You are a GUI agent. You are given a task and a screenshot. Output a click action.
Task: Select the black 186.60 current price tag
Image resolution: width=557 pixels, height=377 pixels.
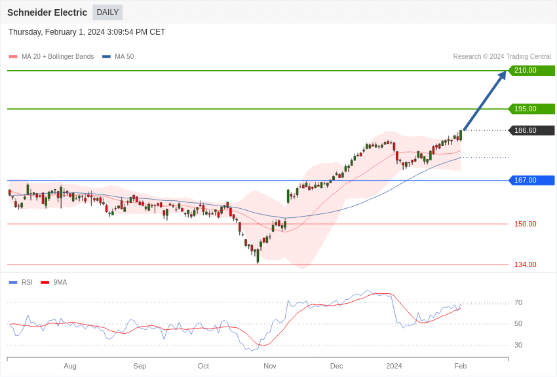click(531, 130)
